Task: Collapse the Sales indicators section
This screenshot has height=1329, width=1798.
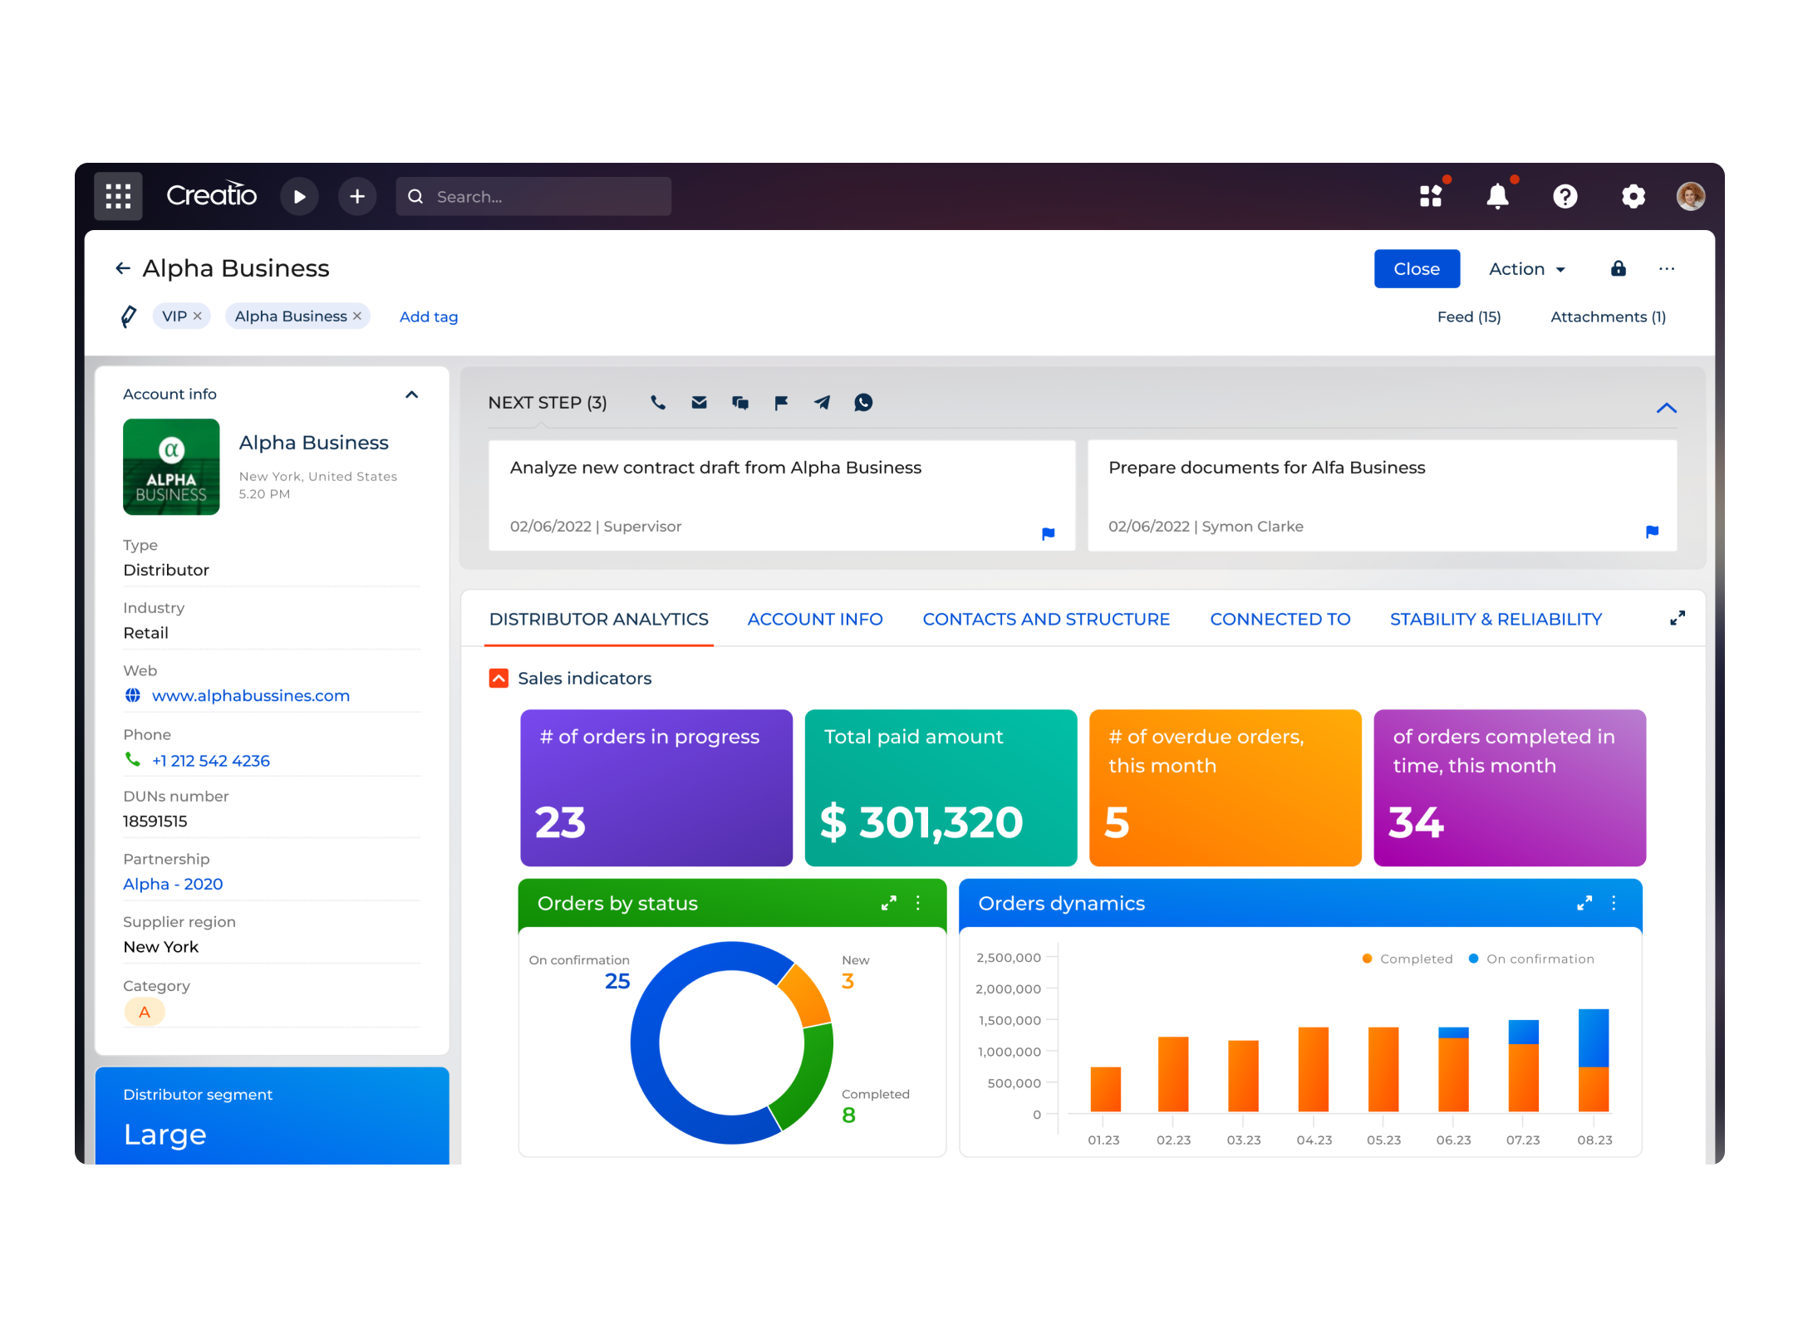Action: (x=499, y=679)
